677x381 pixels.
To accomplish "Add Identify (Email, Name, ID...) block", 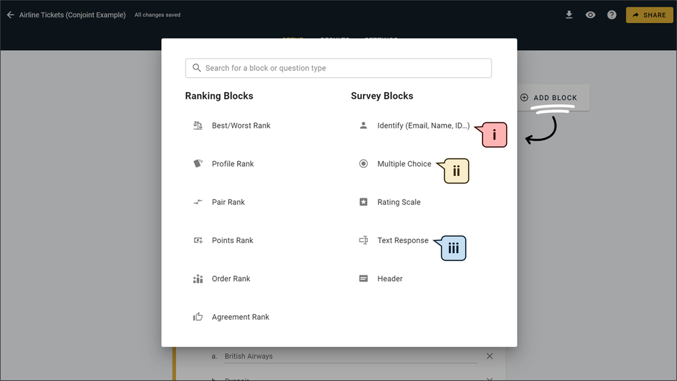I will point(423,126).
